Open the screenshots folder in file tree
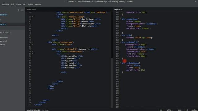198x111 pixels. pos(4,38)
